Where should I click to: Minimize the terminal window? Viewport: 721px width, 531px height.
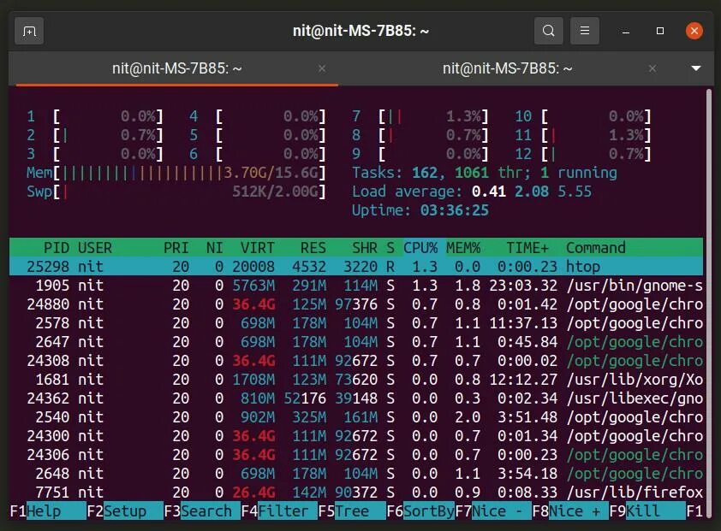click(x=625, y=32)
